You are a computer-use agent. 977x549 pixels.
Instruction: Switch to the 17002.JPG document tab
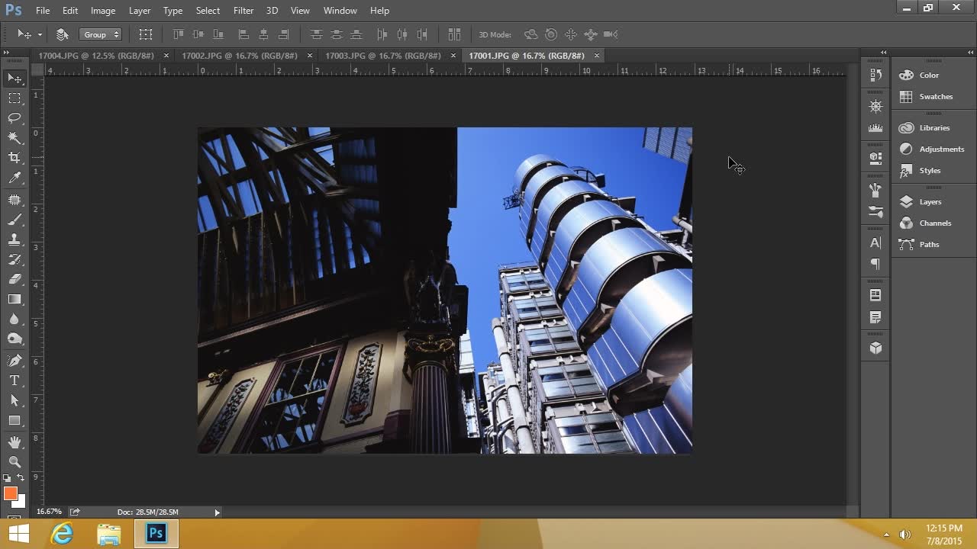pos(239,56)
